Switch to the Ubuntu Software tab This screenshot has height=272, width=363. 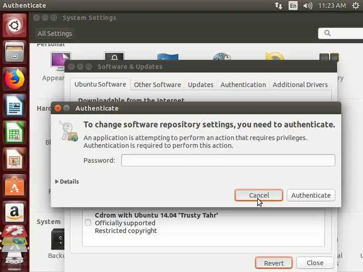(x=100, y=84)
